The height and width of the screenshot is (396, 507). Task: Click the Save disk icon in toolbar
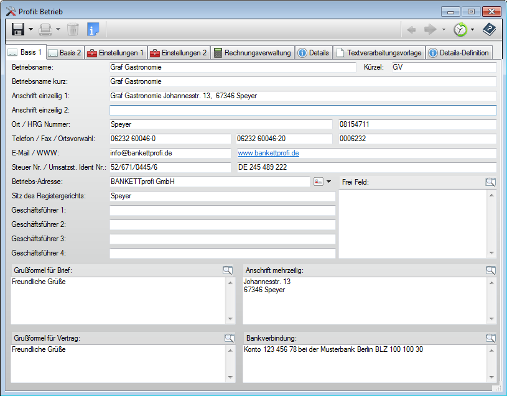18,29
